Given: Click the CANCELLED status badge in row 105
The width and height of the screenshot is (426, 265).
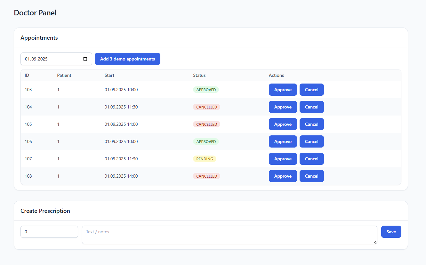Looking at the screenshot, I should tap(207, 124).
